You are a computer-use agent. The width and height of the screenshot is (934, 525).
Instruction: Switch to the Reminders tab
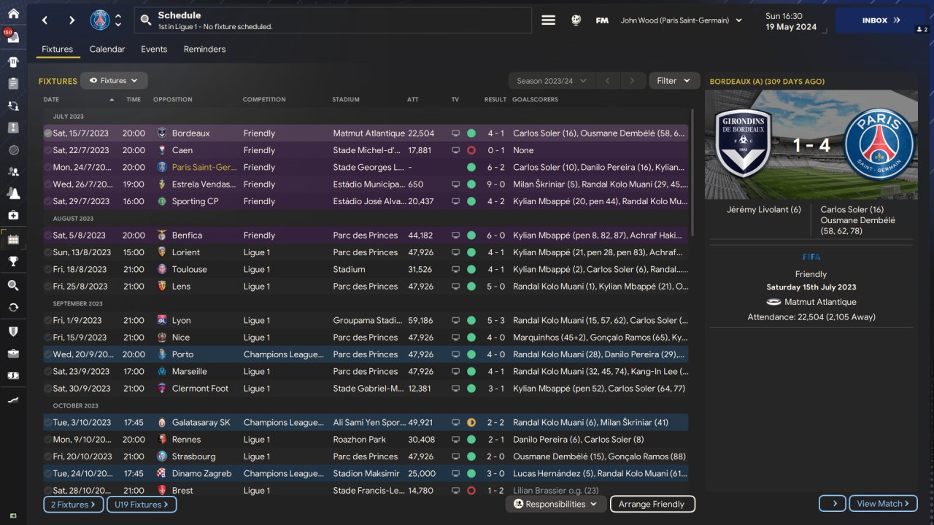(x=204, y=50)
